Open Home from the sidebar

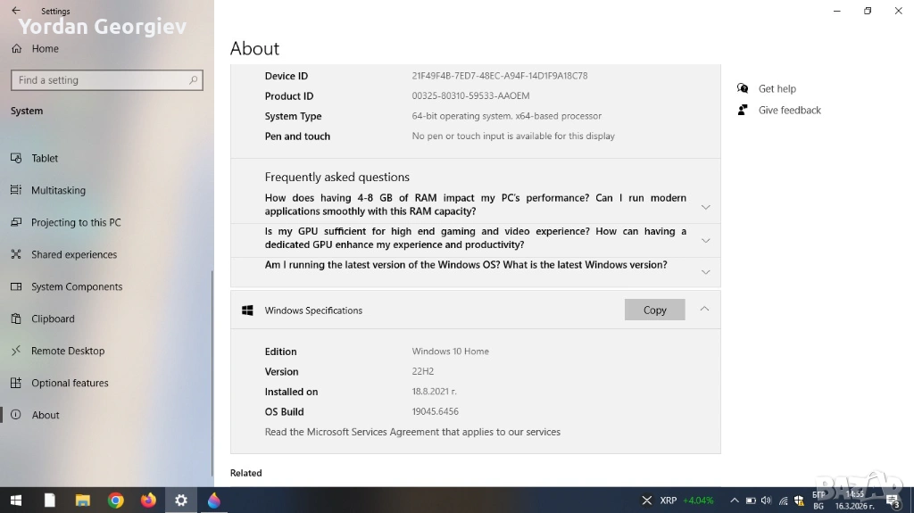tap(45, 49)
